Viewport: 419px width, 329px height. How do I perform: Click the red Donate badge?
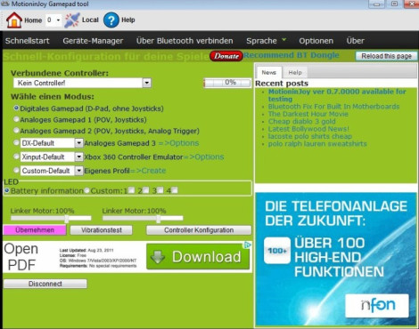[x=226, y=56]
